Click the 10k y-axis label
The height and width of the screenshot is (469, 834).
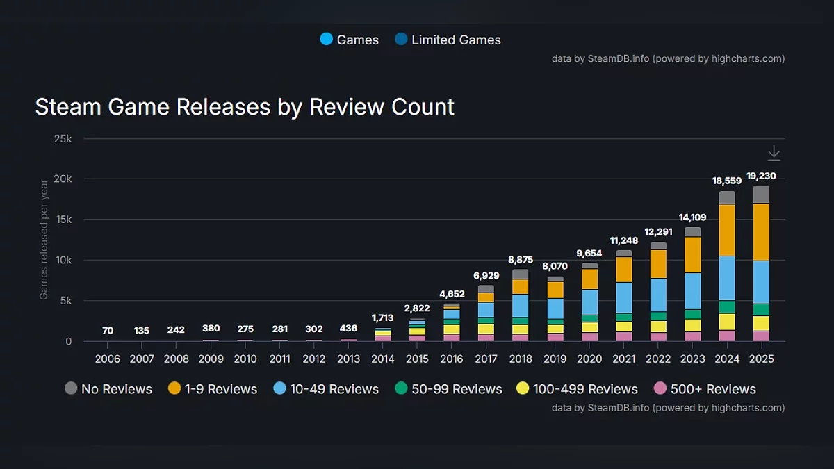(x=63, y=261)
